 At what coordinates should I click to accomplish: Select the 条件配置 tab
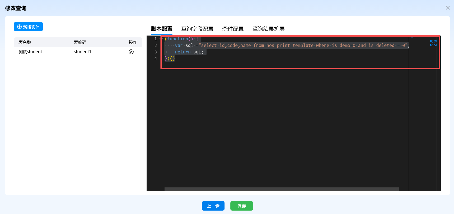coord(233,29)
